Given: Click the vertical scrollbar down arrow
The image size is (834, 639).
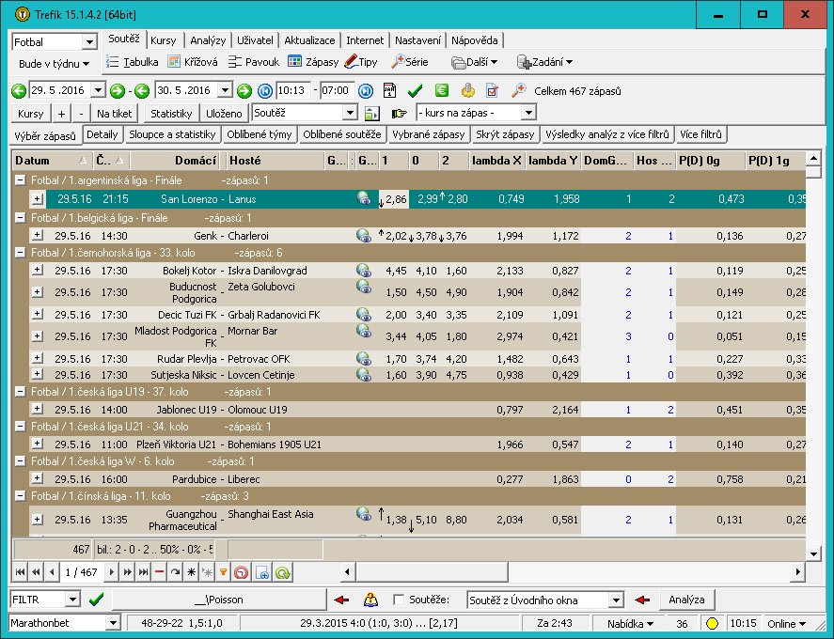Looking at the screenshot, I should click(813, 551).
